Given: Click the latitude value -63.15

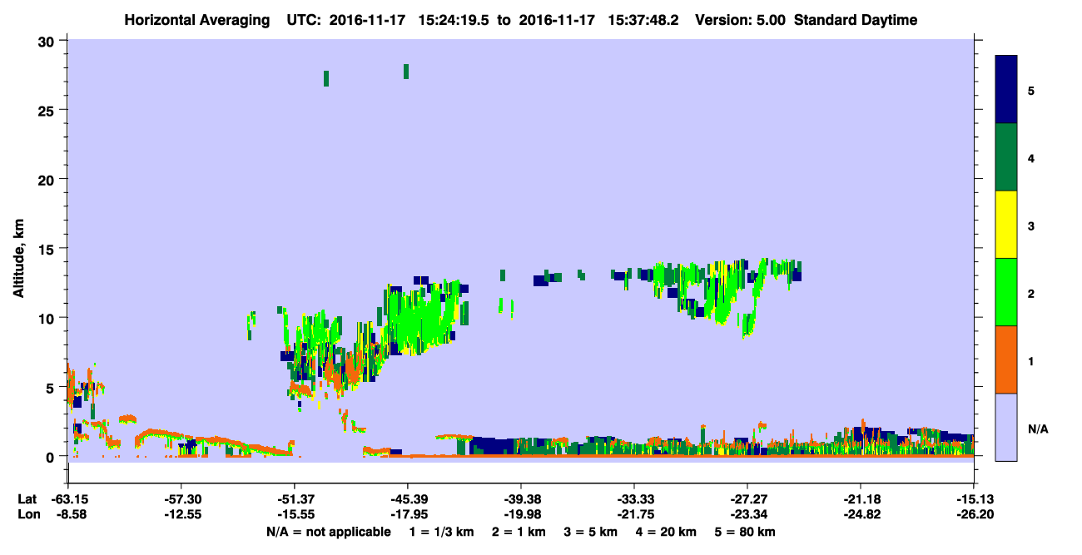Looking at the screenshot, I should pyautogui.click(x=68, y=499).
